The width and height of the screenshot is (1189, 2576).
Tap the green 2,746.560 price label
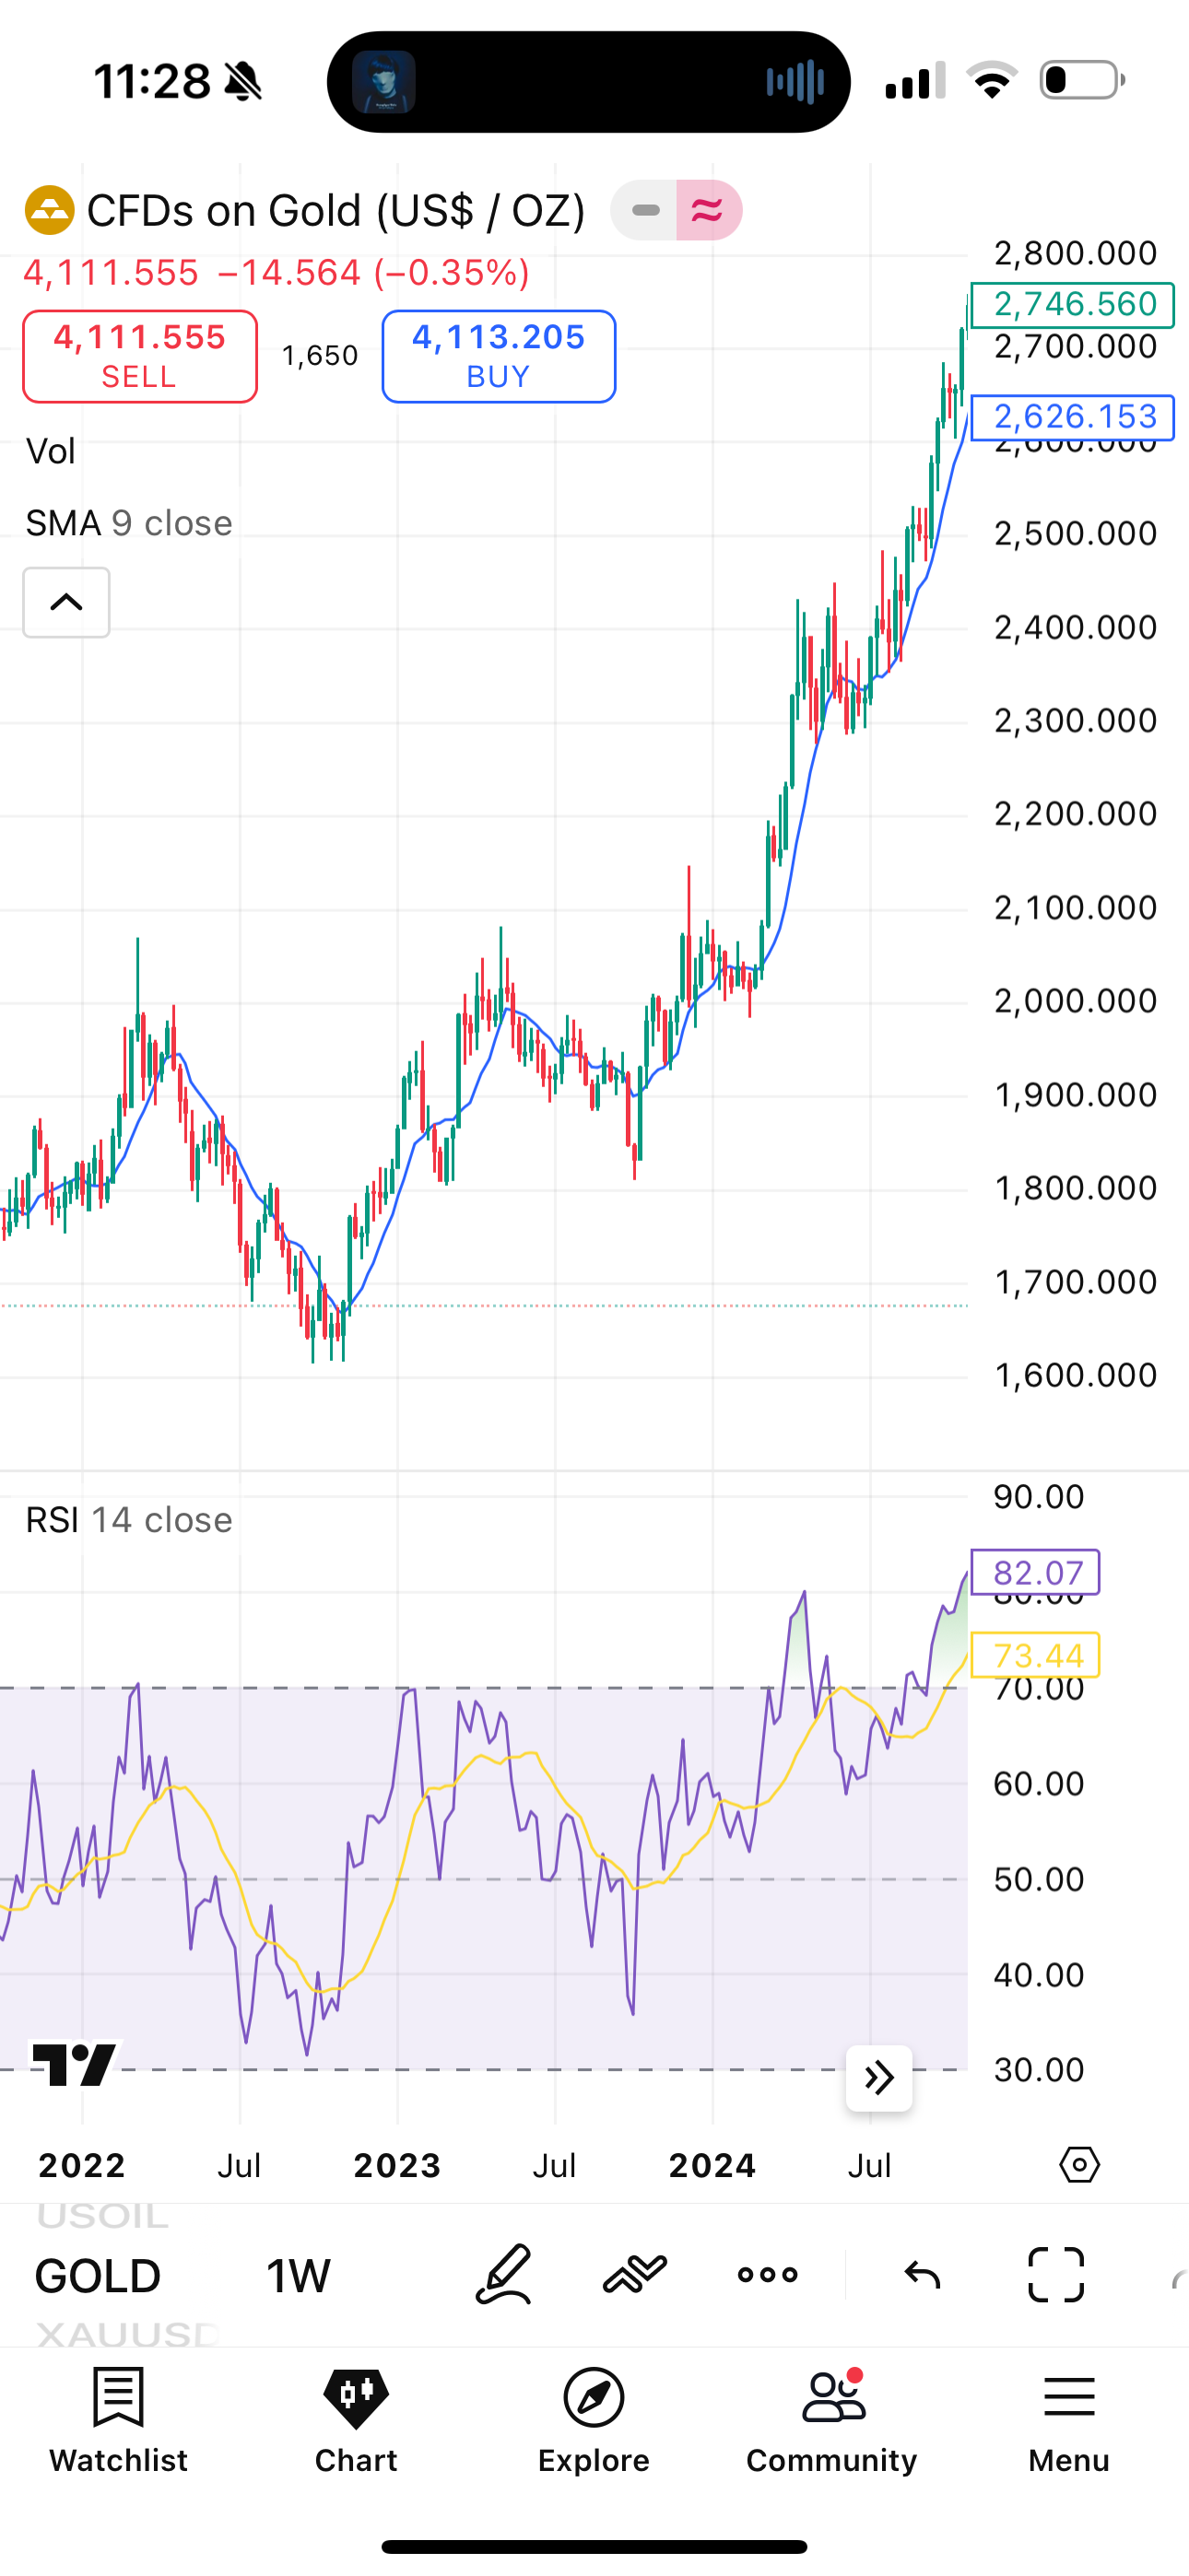coord(1073,304)
